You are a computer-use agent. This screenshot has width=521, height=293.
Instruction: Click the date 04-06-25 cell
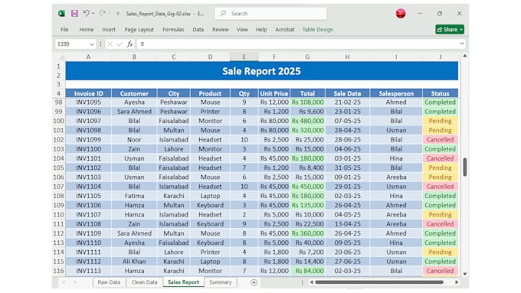tap(347, 149)
